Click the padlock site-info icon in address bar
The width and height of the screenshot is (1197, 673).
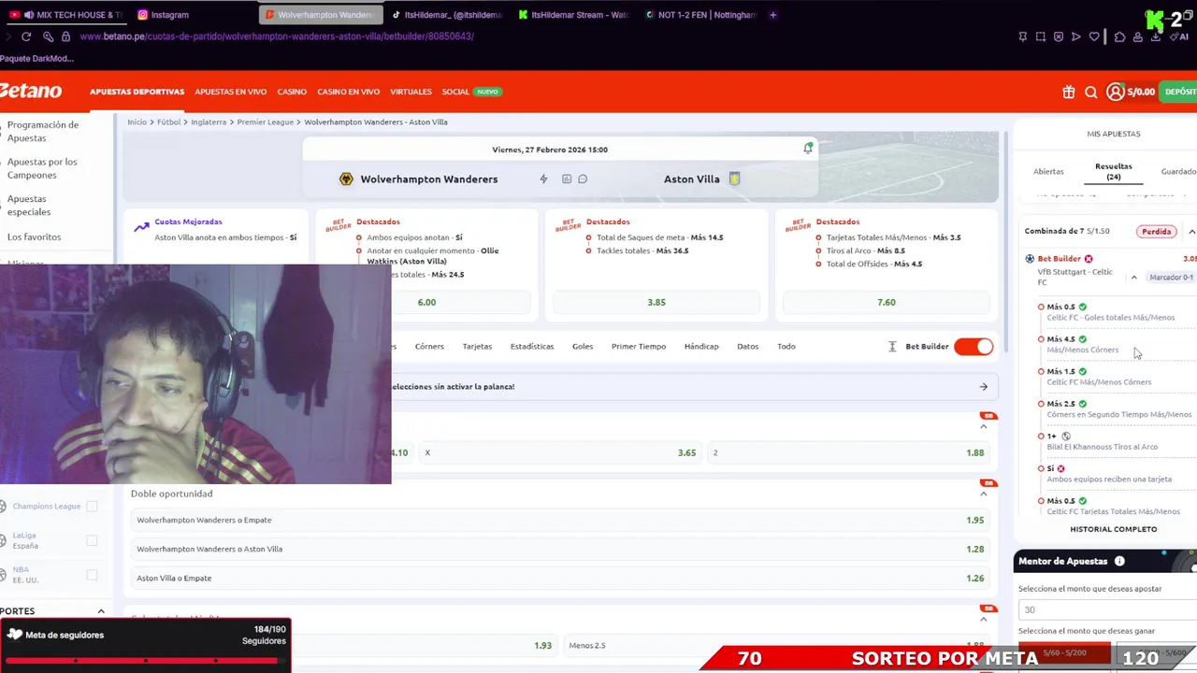click(x=65, y=36)
